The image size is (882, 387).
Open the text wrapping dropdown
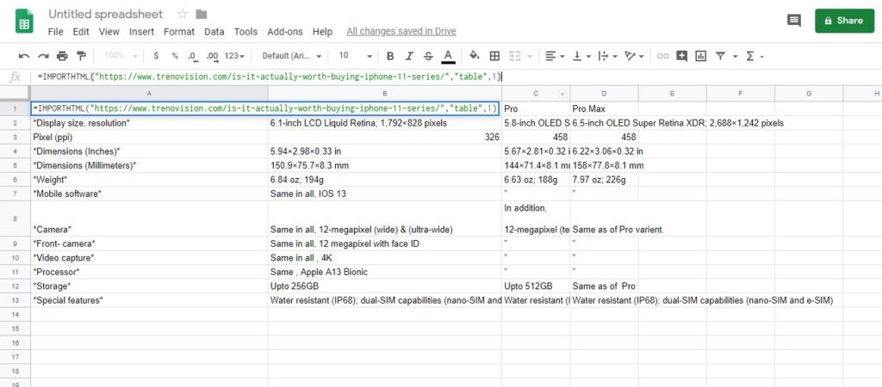607,56
